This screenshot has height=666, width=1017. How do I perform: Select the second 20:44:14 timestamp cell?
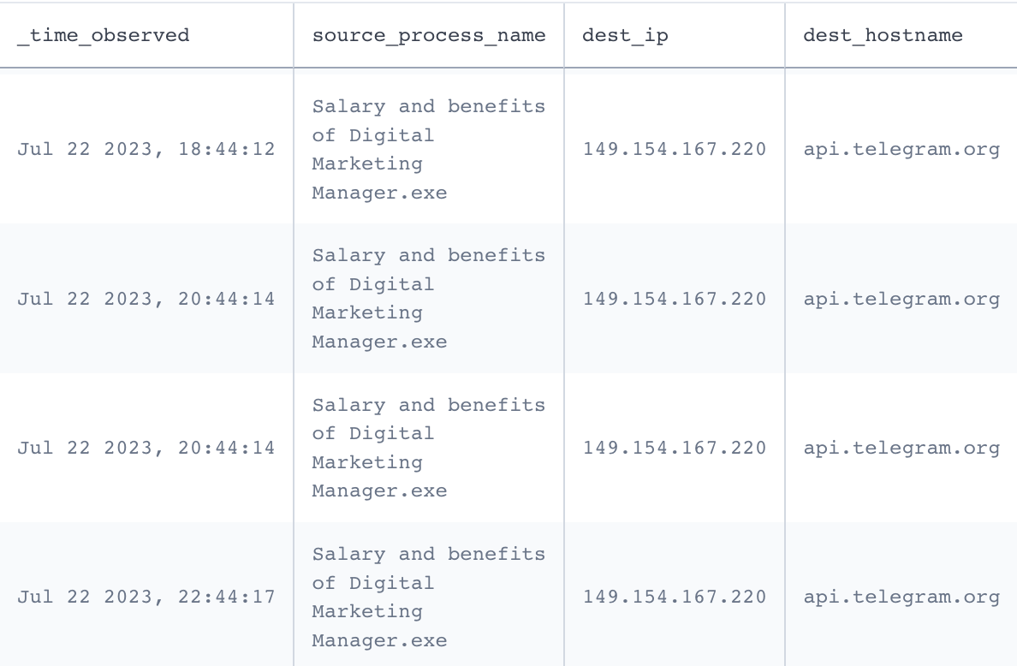pyautogui.click(x=146, y=448)
